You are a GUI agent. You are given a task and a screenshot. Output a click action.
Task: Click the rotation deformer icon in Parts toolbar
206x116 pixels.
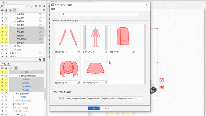click(40, 6)
